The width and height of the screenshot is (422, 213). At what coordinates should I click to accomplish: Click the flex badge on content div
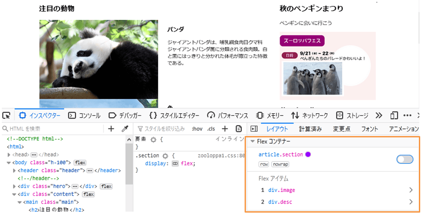[88, 194]
